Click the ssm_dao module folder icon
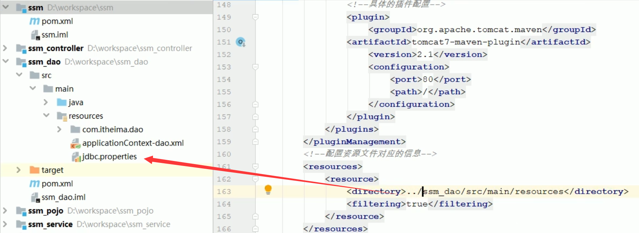639x233 pixels. pos(21,62)
